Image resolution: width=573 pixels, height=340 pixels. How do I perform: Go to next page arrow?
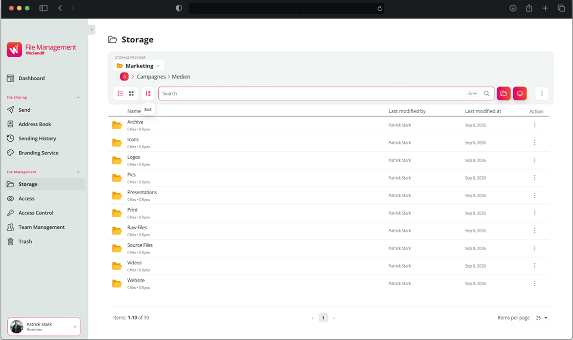pos(334,318)
